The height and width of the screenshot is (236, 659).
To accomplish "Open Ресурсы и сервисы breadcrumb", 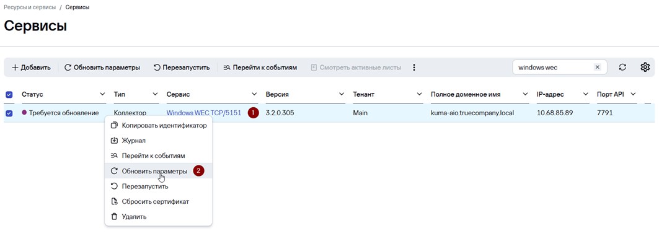I will pos(29,7).
